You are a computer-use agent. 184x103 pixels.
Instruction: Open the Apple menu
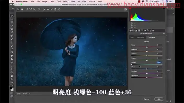coord(13,2)
